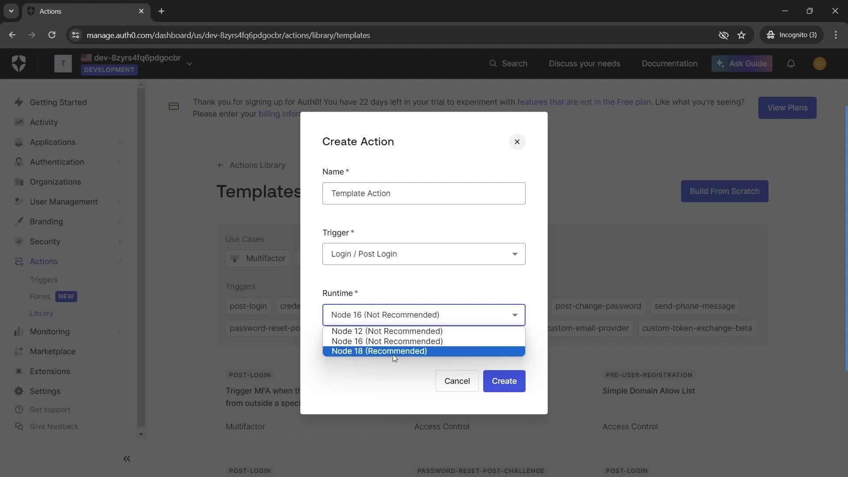Viewport: 848px width, 477px height.
Task: Click the Monitoring bar chart icon
Action: pyautogui.click(x=19, y=332)
